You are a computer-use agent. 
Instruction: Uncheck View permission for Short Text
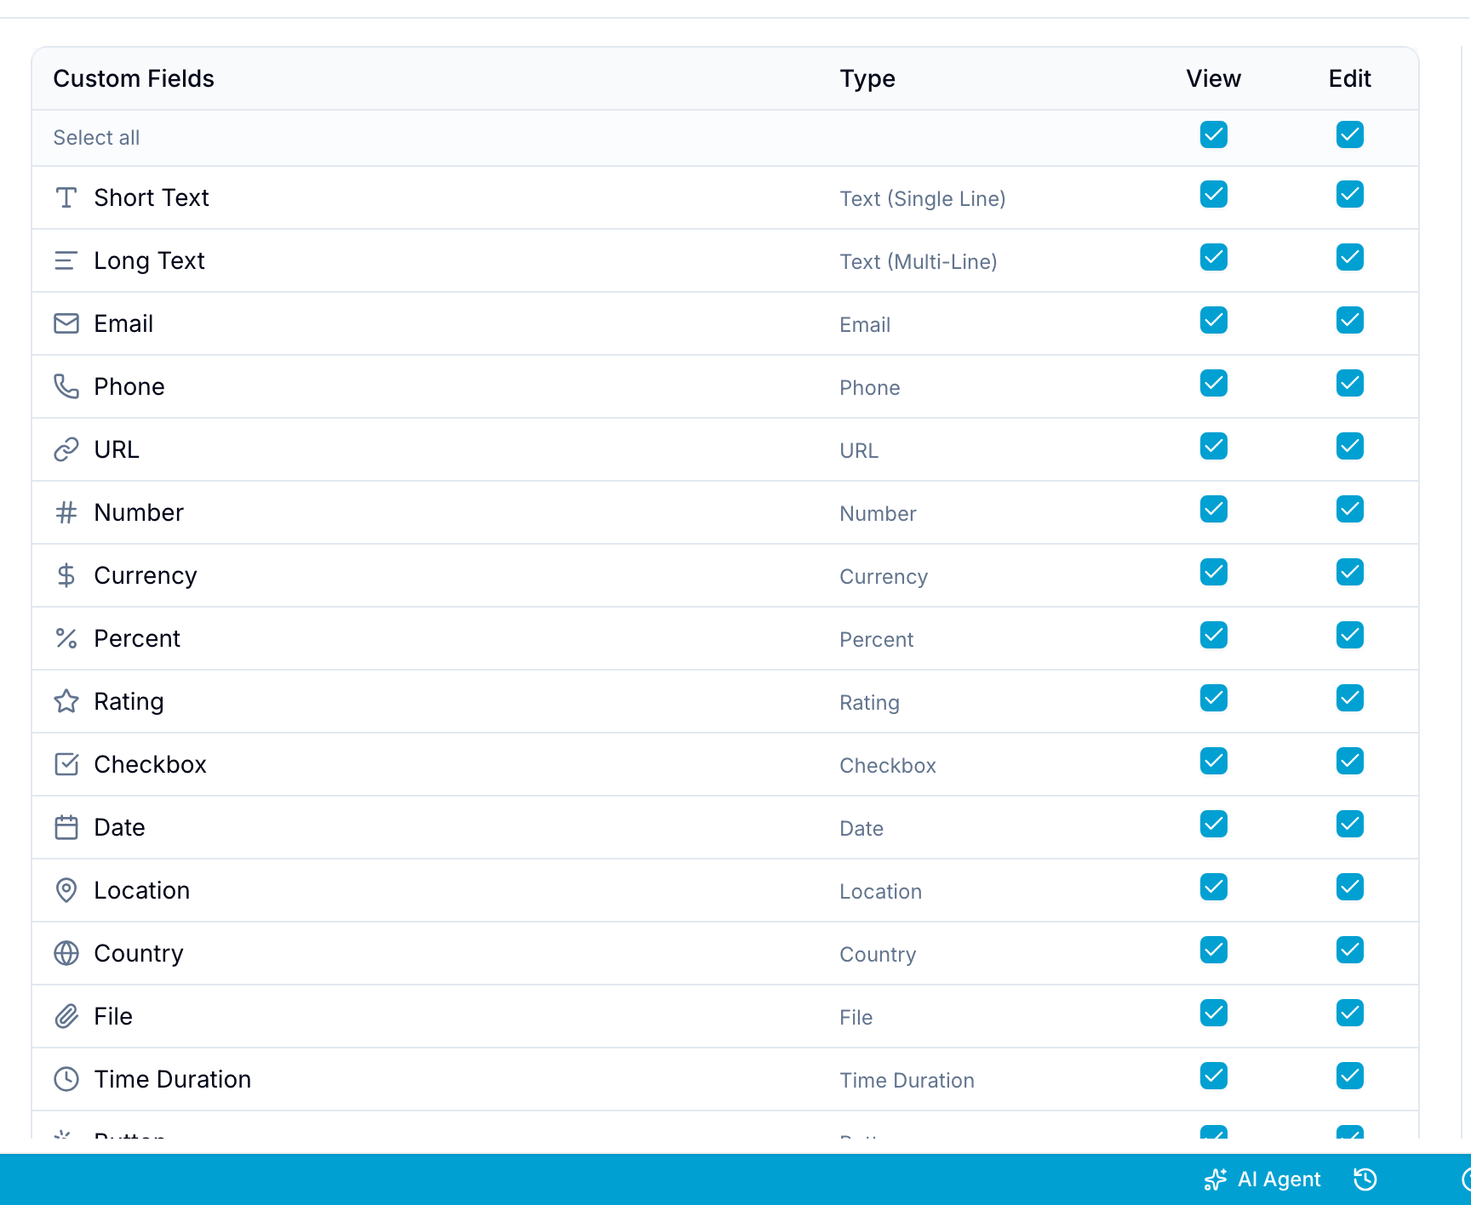(1214, 194)
